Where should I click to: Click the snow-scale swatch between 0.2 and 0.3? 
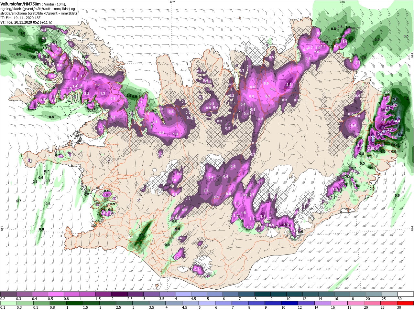[x=8, y=294]
